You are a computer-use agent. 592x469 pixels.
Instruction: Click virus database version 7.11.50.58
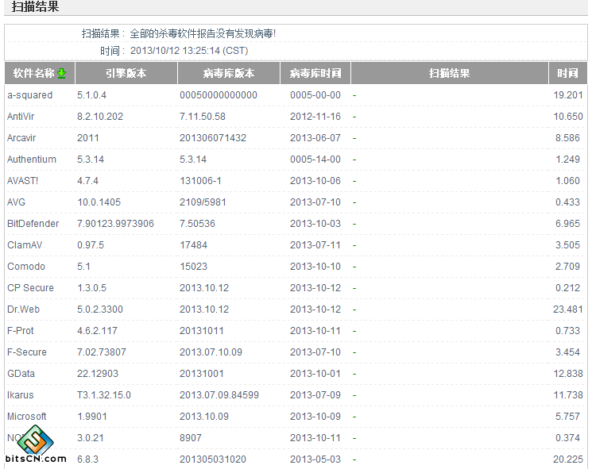tap(203, 117)
